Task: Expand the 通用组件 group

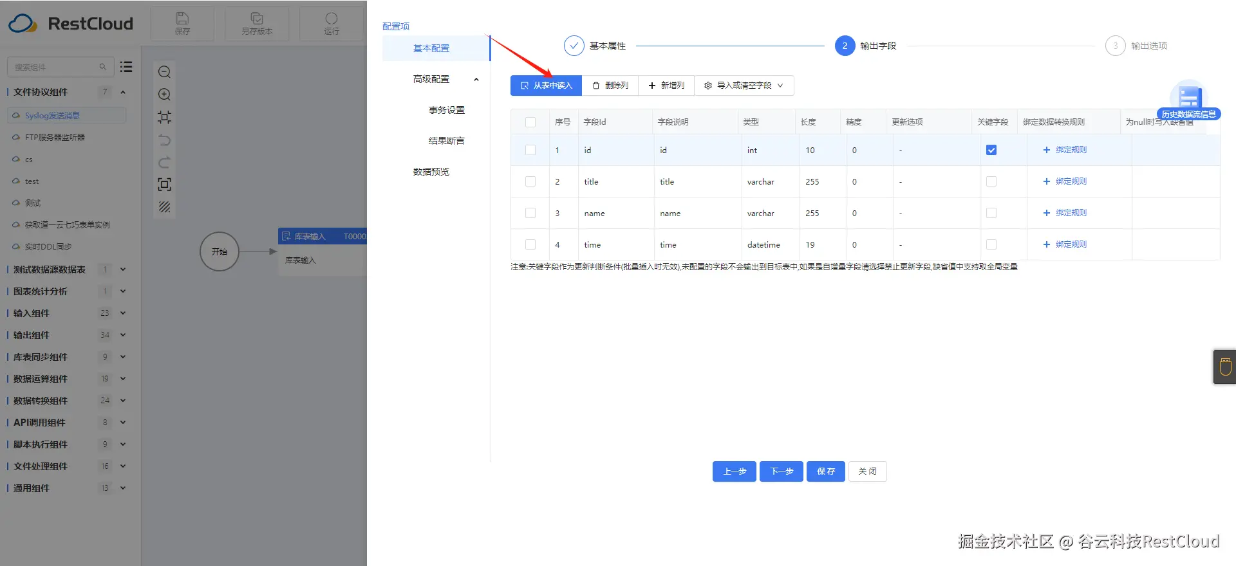Action: (x=123, y=488)
